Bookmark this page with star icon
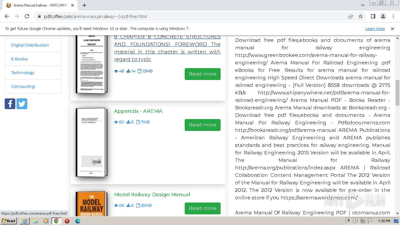This screenshot has width=400, height=225. [361, 16]
